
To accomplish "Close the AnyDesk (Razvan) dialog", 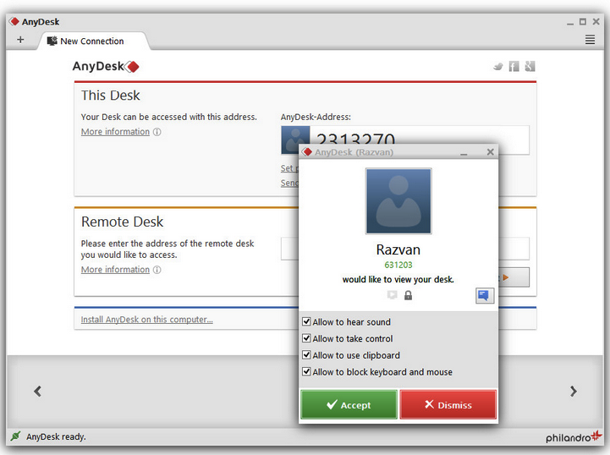I will pos(490,151).
